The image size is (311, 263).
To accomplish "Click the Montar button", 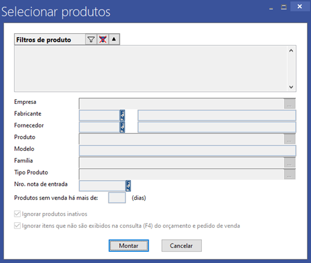I will pyautogui.click(x=129, y=245).
